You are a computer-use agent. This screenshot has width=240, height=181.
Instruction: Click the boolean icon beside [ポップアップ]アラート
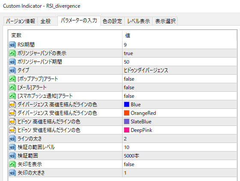12,79
